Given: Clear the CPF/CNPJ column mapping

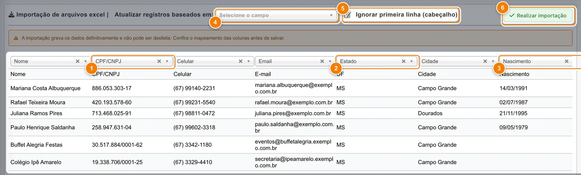Looking at the screenshot, I should [x=159, y=61].
